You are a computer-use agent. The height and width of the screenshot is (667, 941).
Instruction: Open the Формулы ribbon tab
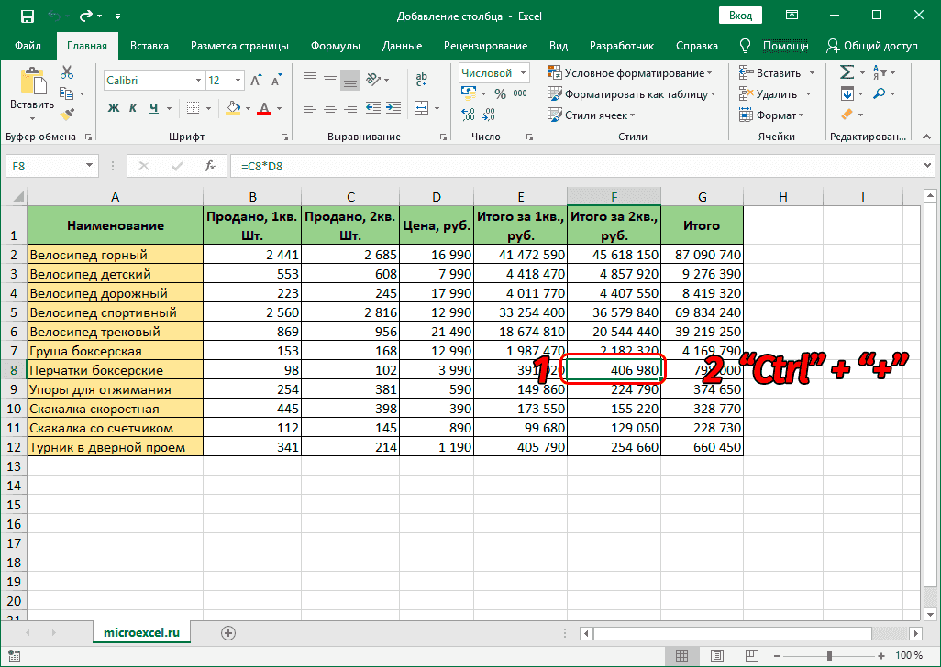tap(336, 45)
